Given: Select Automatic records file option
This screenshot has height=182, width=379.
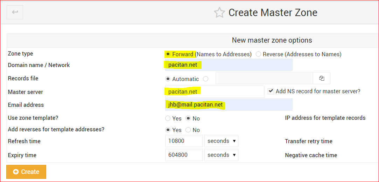Looking at the screenshot, I should [168, 79].
